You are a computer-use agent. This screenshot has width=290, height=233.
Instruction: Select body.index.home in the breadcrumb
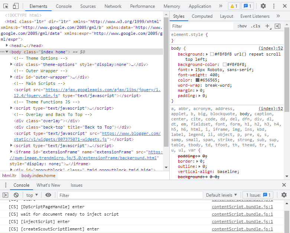pos(38,176)
